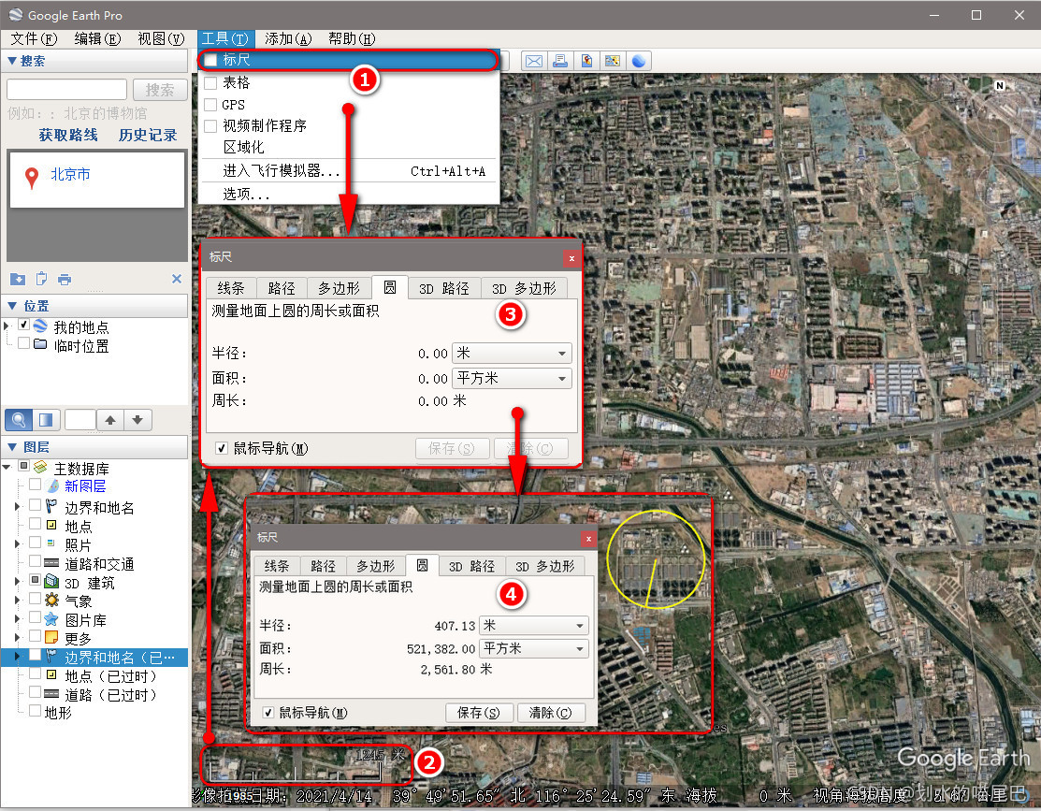Screen dimensions: 1041x811
Task: Open the 北京市 search result link
Action: (70, 175)
